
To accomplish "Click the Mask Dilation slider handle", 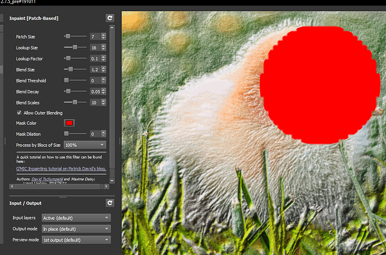I will tap(66, 133).
